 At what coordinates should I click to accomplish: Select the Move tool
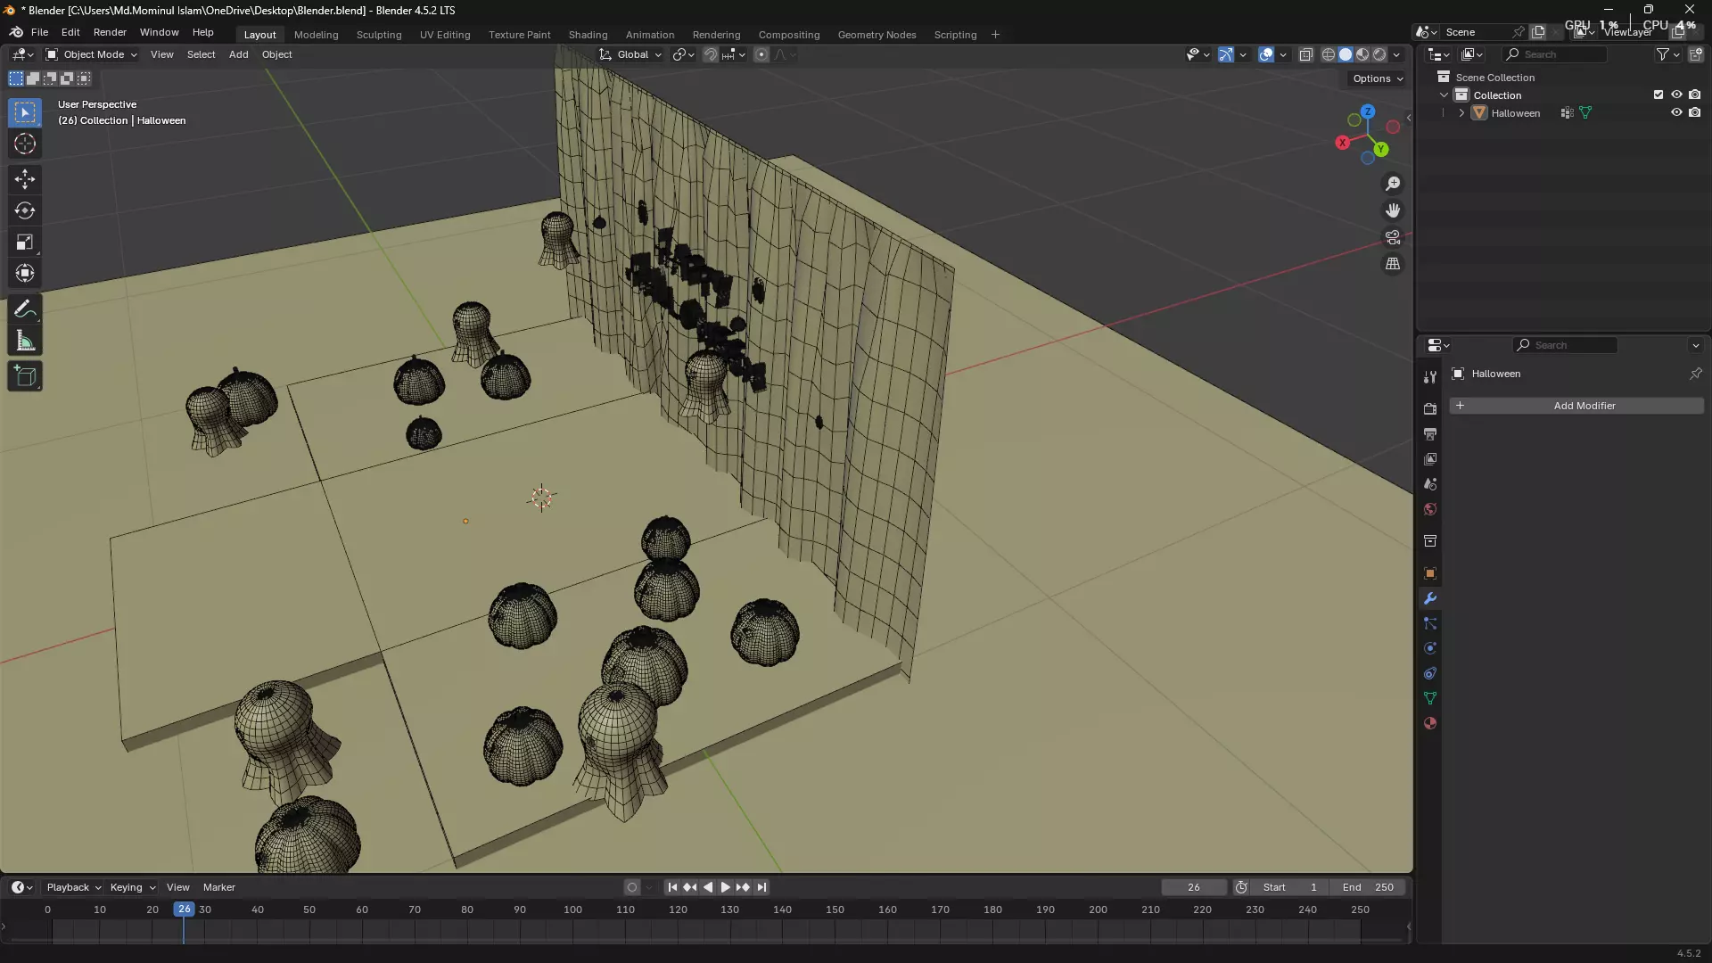click(25, 179)
